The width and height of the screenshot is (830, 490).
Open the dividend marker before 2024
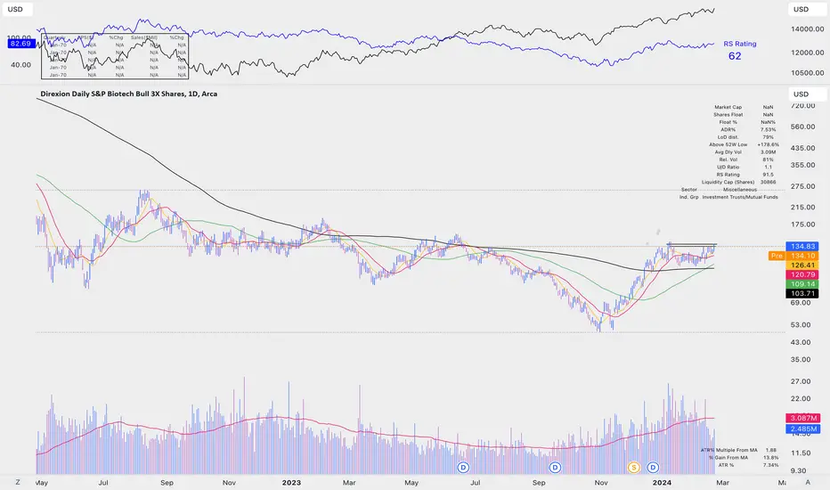(x=653, y=467)
